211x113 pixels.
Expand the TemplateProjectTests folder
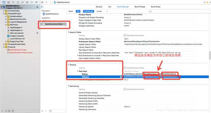click(x=4, y=44)
